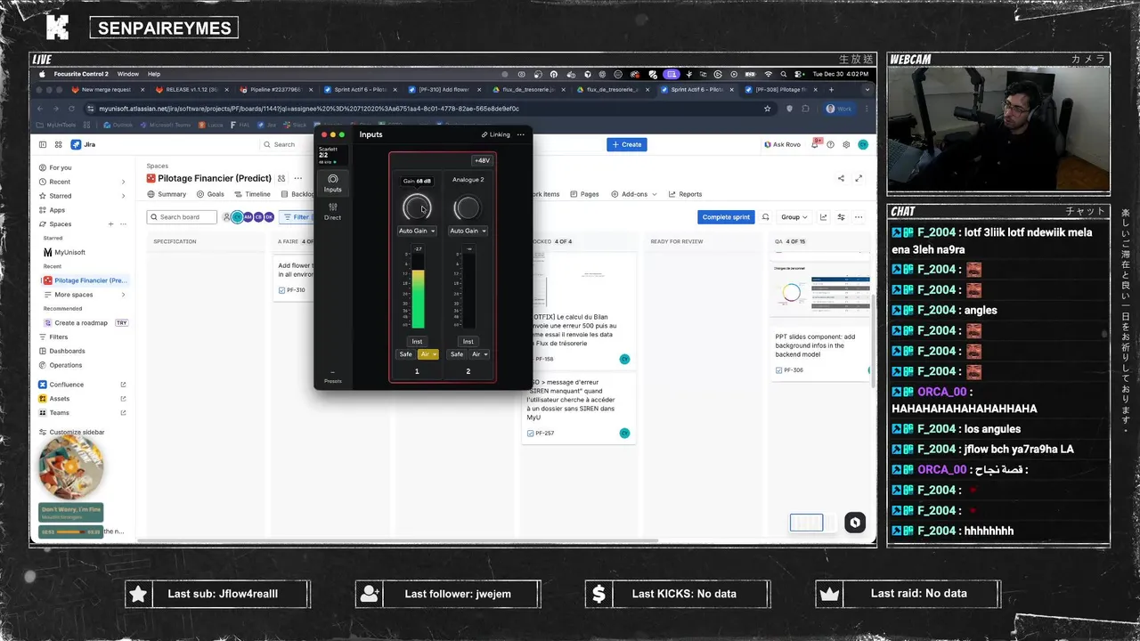Open a new browser tab
Image resolution: width=1140 pixels, height=641 pixels.
pyautogui.click(x=831, y=89)
